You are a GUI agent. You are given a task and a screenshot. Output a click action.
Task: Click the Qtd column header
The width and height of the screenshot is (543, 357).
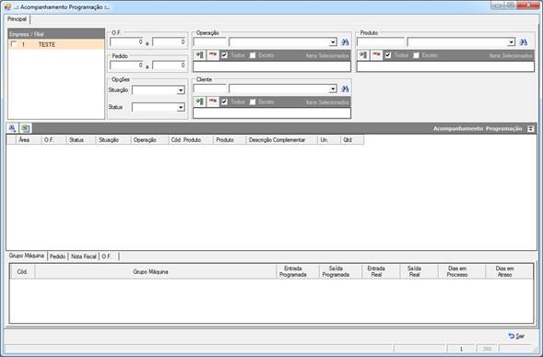352,139
